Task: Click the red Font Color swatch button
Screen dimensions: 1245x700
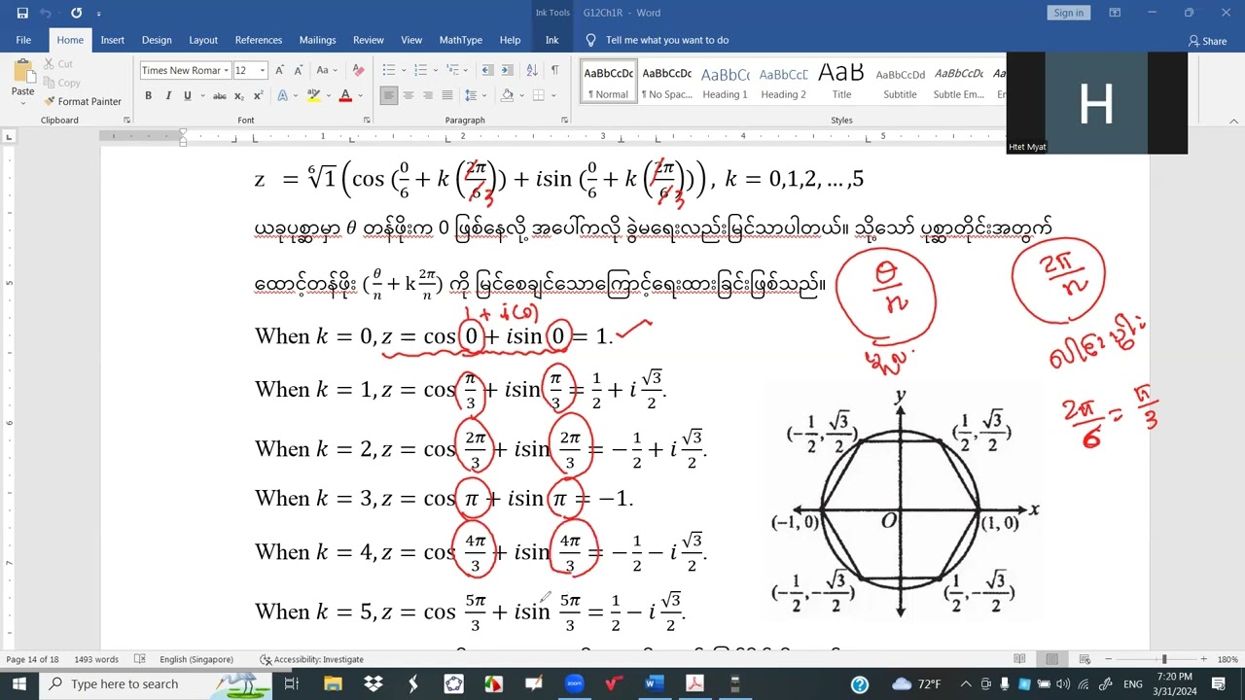Action: point(344,95)
